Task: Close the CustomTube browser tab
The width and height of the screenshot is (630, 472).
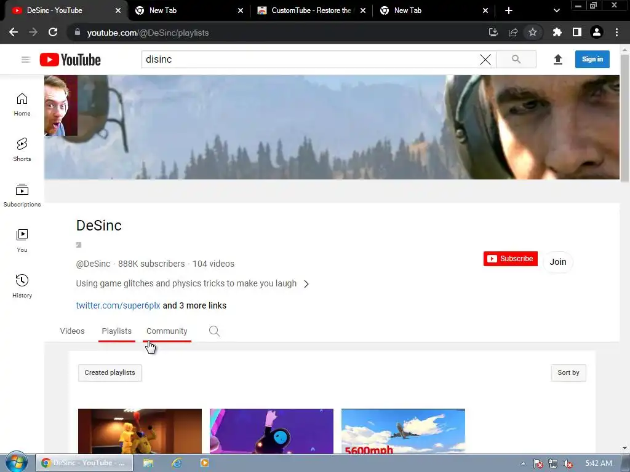Action: (363, 10)
